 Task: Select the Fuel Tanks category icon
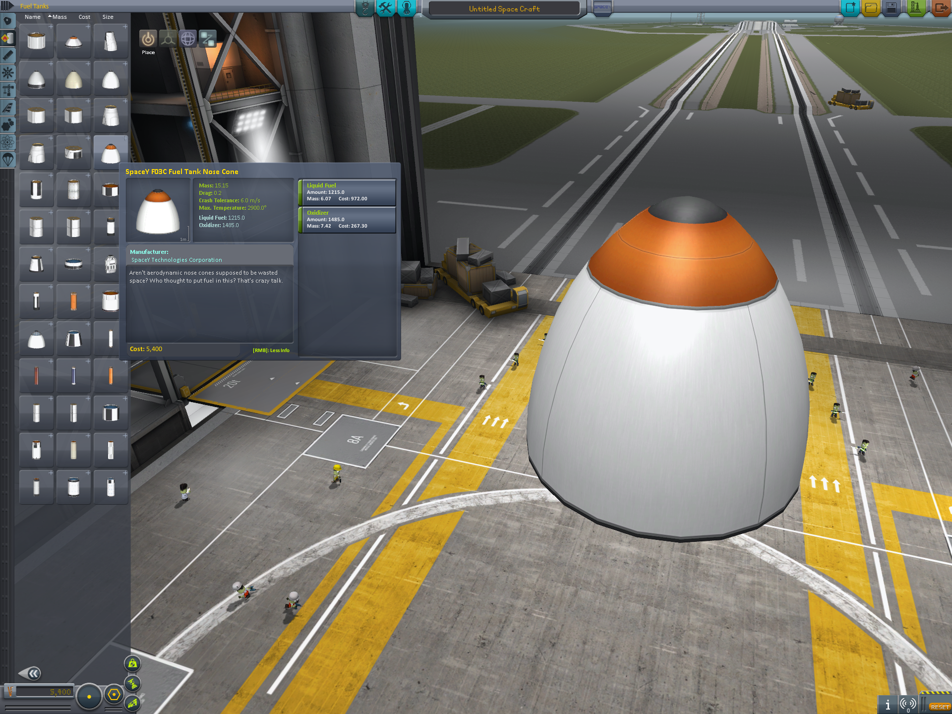[x=8, y=38]
